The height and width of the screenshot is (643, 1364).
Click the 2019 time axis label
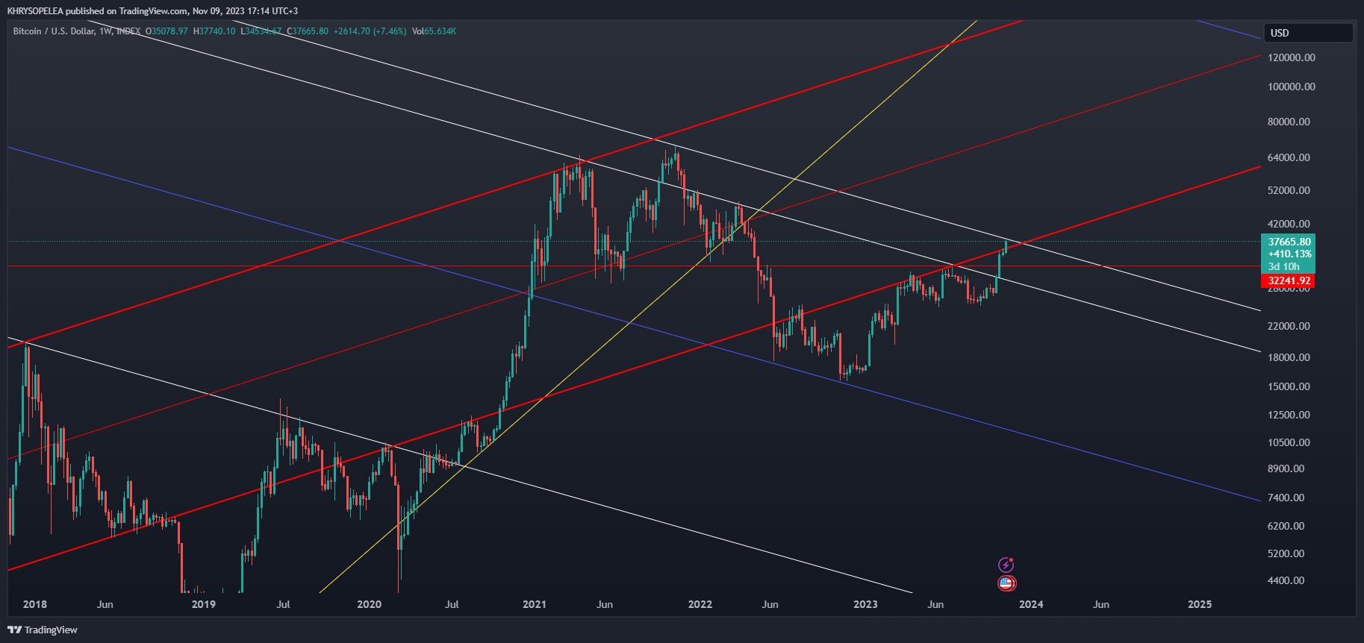coord(204,604)
